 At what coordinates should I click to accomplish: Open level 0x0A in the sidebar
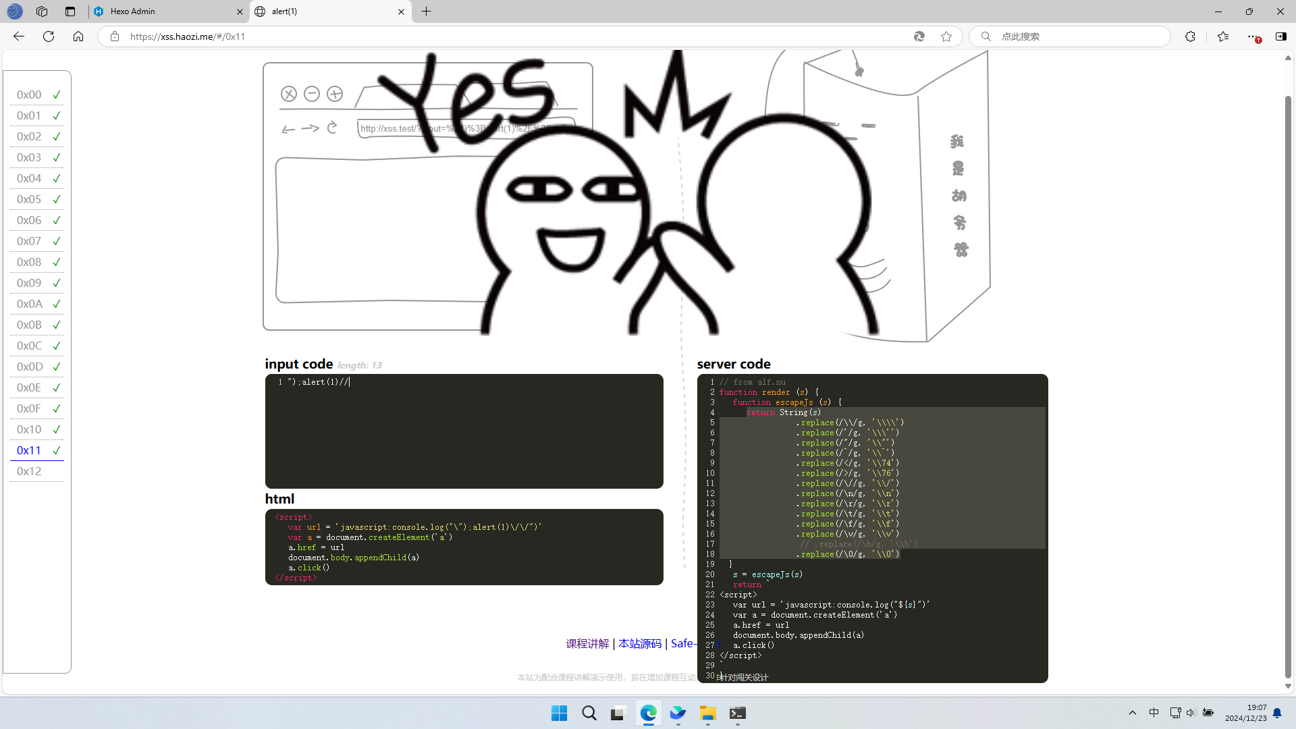[x=37, y=304]
